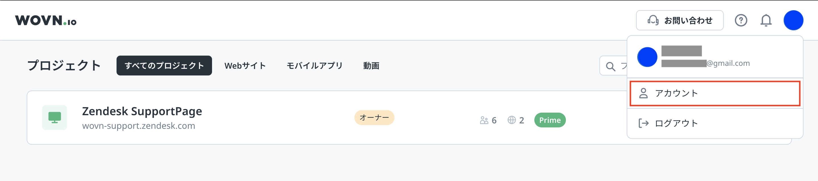
Task: Open the モバイルアプリ tab
Action: 314,66
